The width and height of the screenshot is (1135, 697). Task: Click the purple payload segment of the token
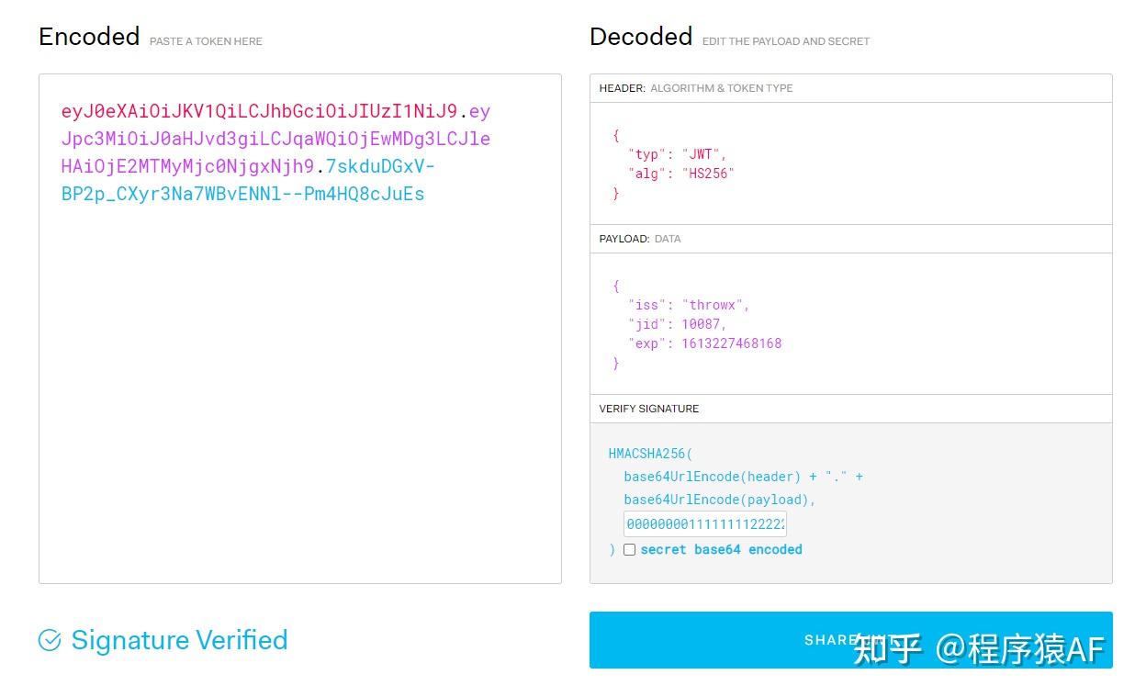coord(275,140)
